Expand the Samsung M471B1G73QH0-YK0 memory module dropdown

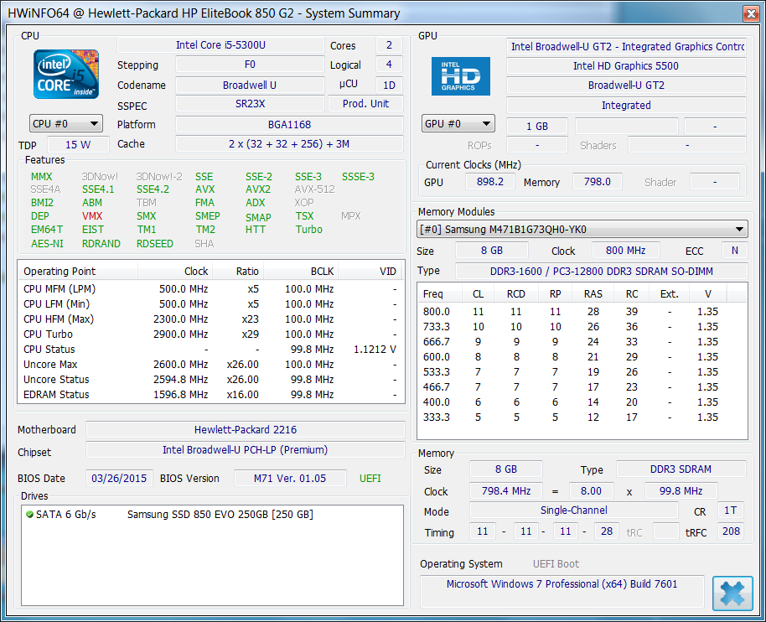(x=582, y=229)
